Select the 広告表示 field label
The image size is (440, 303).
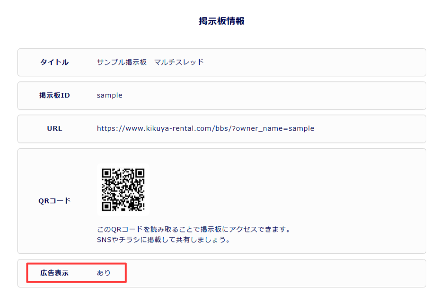54,273
